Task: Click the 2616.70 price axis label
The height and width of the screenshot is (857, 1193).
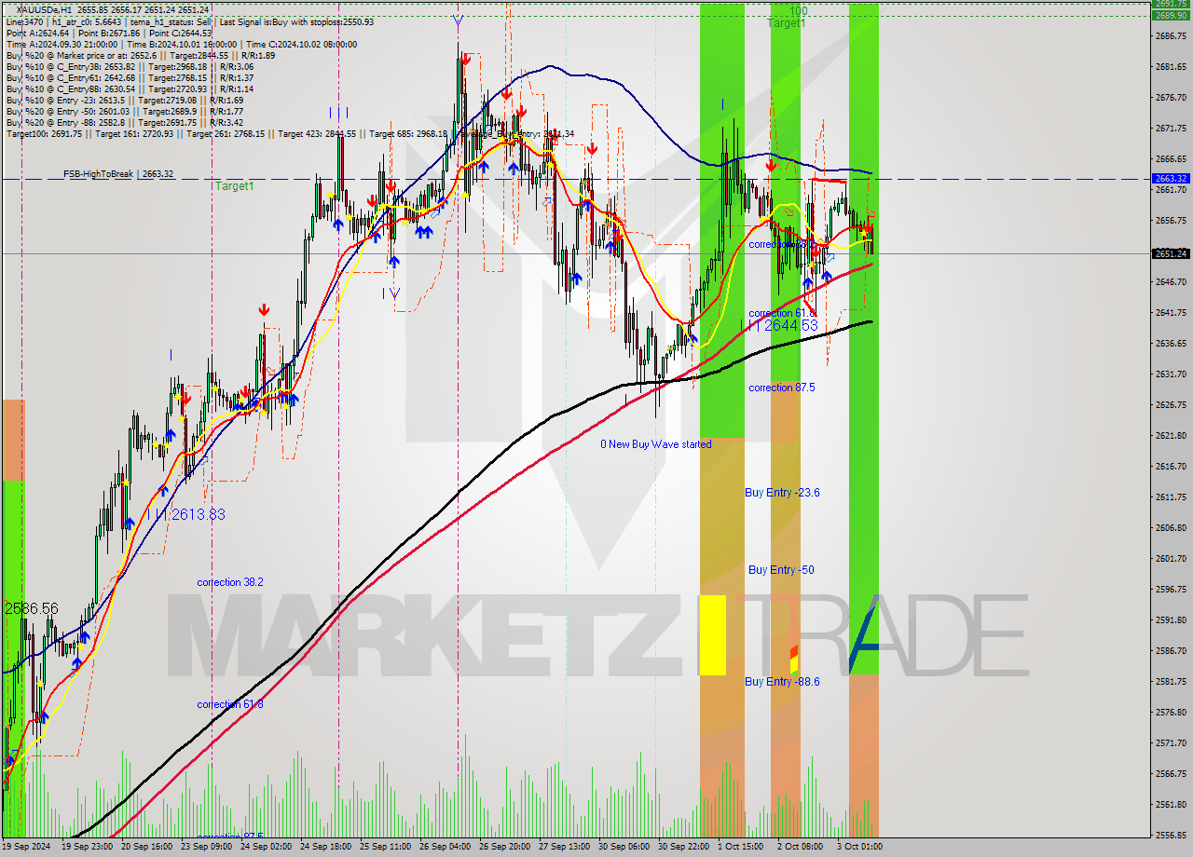Action: [1170, 466]
